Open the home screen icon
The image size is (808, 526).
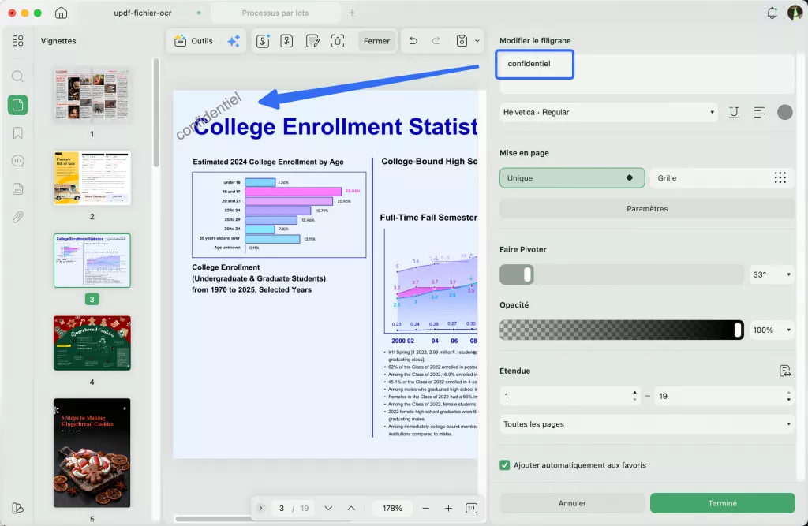pos(61,13)
